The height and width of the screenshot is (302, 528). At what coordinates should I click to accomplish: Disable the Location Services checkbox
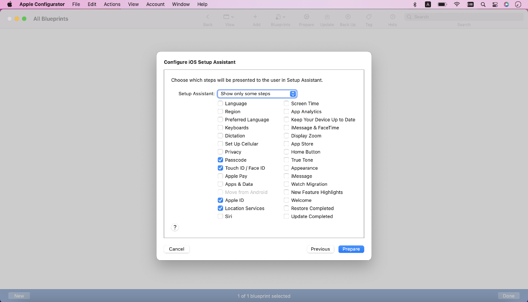point(220,208)
